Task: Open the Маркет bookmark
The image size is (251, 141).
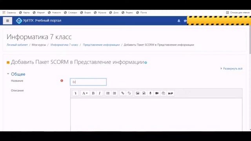Action: 39,13
